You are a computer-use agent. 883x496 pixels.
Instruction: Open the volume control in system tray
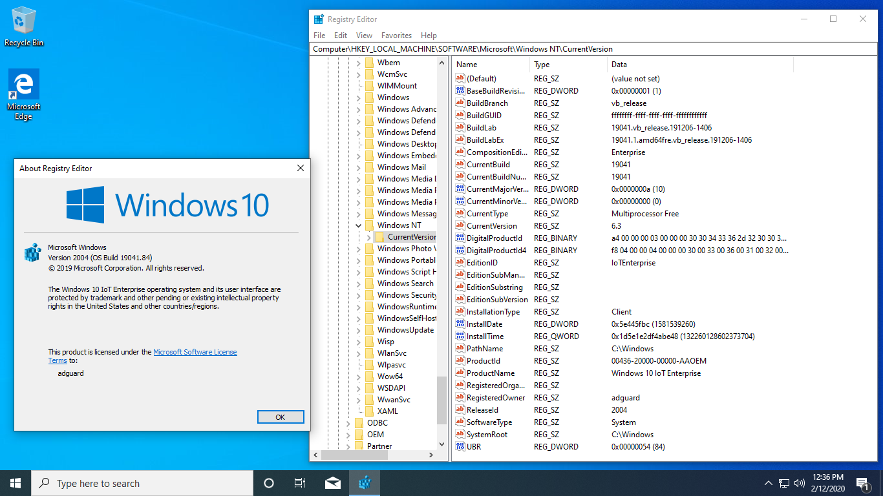(x=800, y=483)
